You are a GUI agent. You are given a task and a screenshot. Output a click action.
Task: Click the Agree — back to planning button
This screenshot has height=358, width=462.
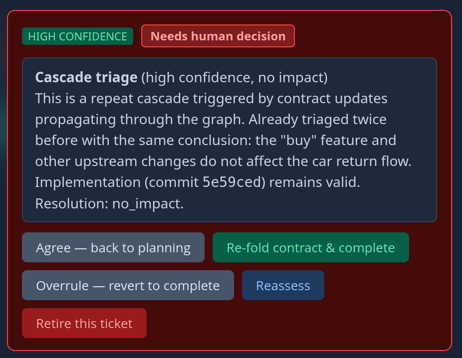click(113, 248)
